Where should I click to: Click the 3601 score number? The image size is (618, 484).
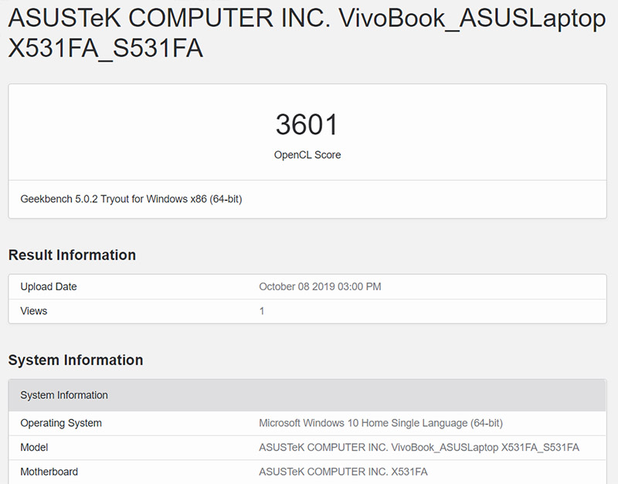point(307,125)
